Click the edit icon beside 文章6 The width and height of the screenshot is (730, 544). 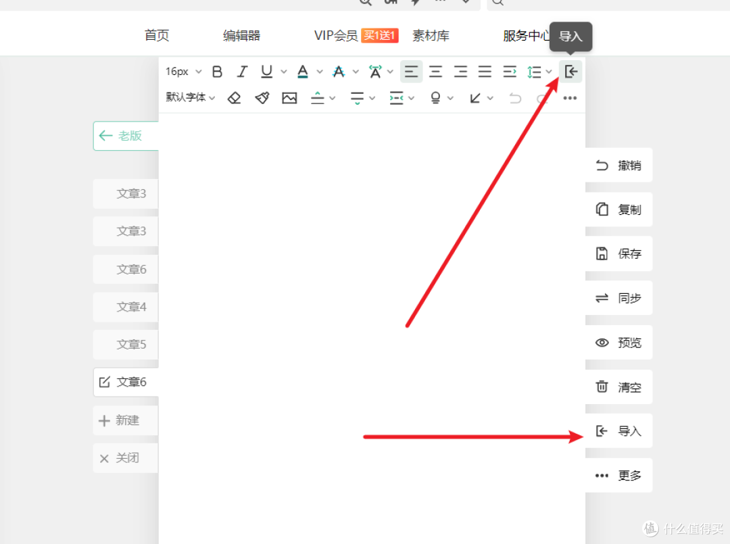(x=104, y=382)
